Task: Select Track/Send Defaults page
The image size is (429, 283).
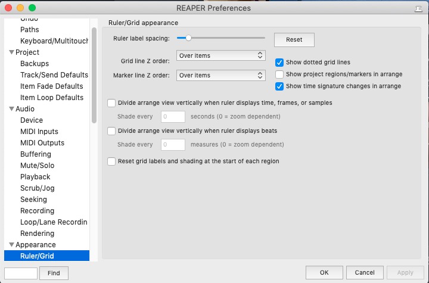Action: click(x=54, y=74)
